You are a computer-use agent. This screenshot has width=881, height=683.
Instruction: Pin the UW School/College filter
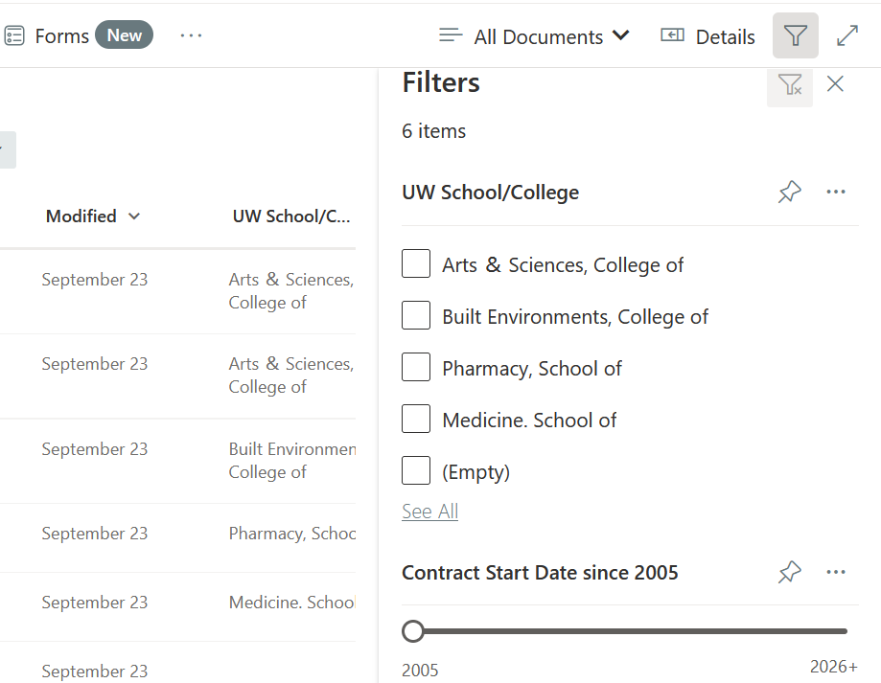click(x=789, y=192)
